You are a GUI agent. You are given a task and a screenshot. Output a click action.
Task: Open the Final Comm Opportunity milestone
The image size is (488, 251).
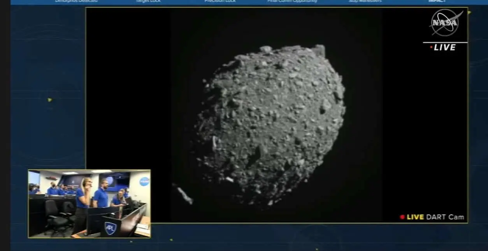point(292,1)
